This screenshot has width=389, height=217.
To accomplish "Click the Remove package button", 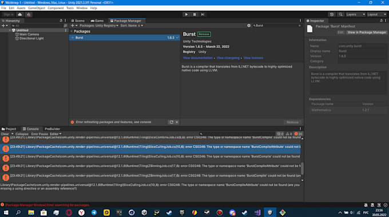I will click(292, 122).
